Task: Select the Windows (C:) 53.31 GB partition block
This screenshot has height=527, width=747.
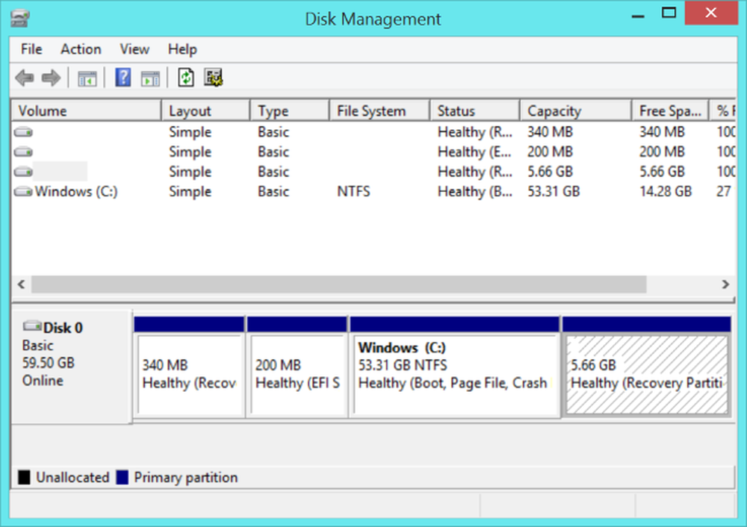Action: (455, 367)
